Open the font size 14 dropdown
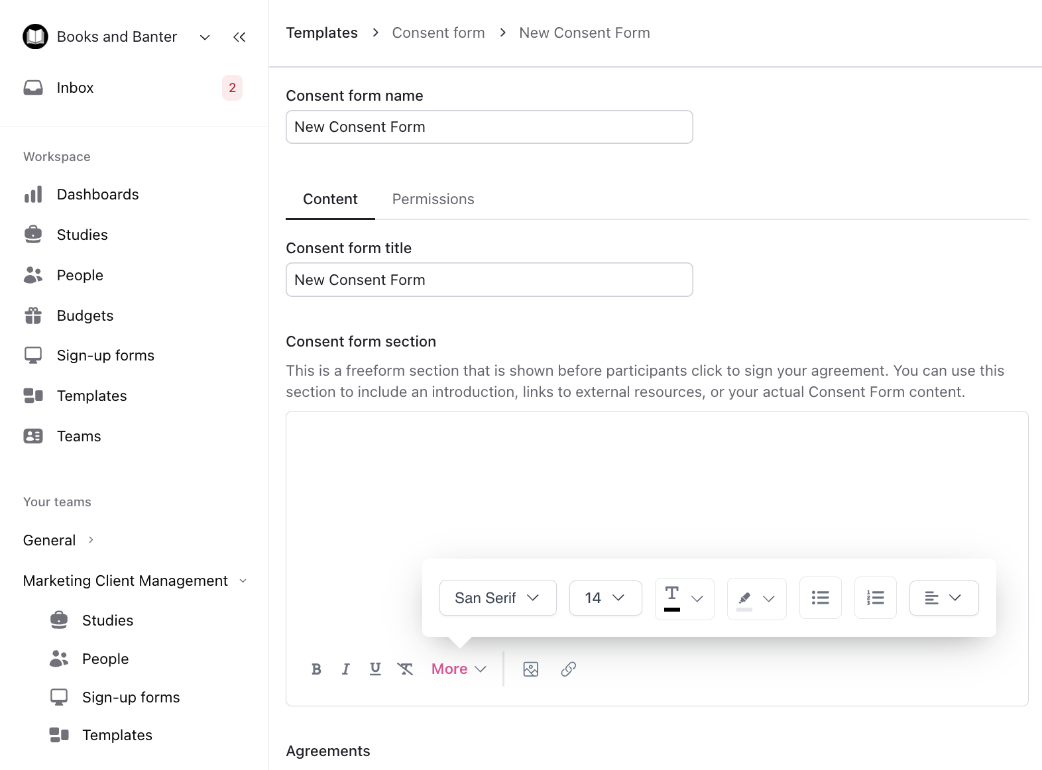This screenshot has width=1042, height=770. pos(605,598)
